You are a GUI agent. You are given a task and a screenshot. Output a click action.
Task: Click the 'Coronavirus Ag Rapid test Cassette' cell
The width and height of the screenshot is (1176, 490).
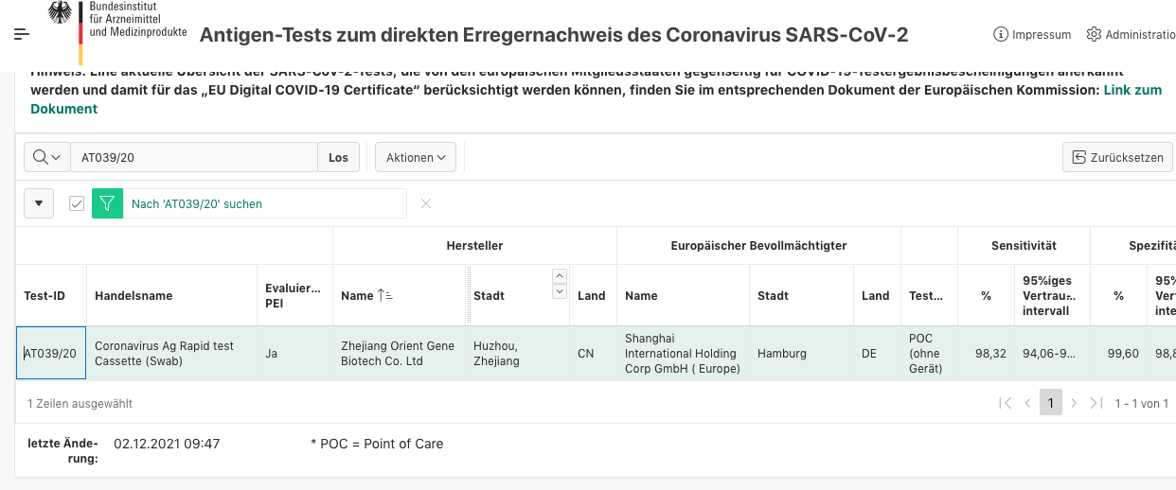coord(171,353)
